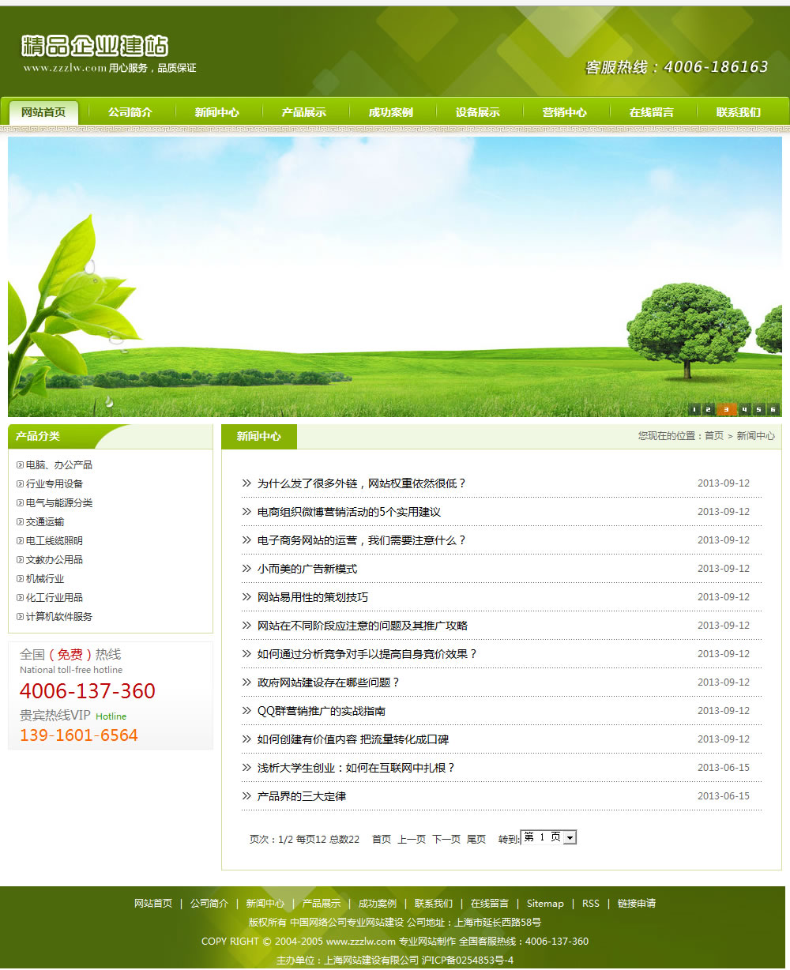Open the 第1页 page jump dropdown
This screenshot has width=790, height=970.
pyautogui.click(x=549, y=837)
